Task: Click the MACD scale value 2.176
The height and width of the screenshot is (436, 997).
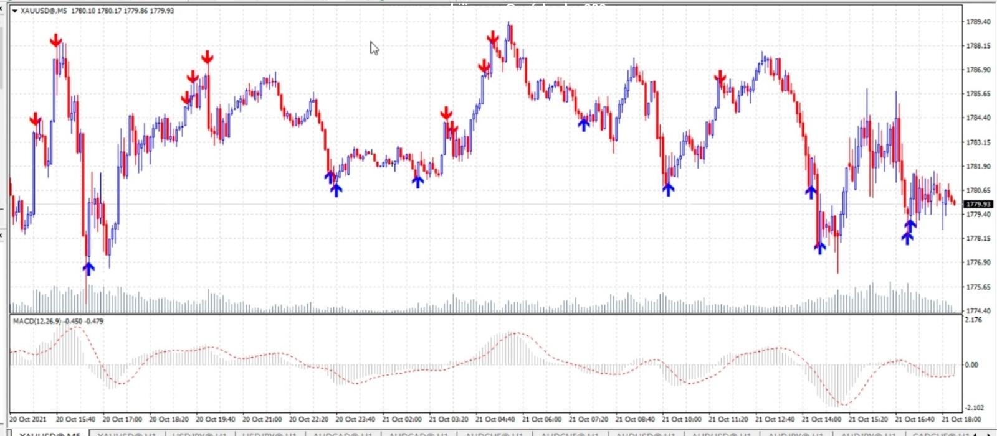Action: 973,320
